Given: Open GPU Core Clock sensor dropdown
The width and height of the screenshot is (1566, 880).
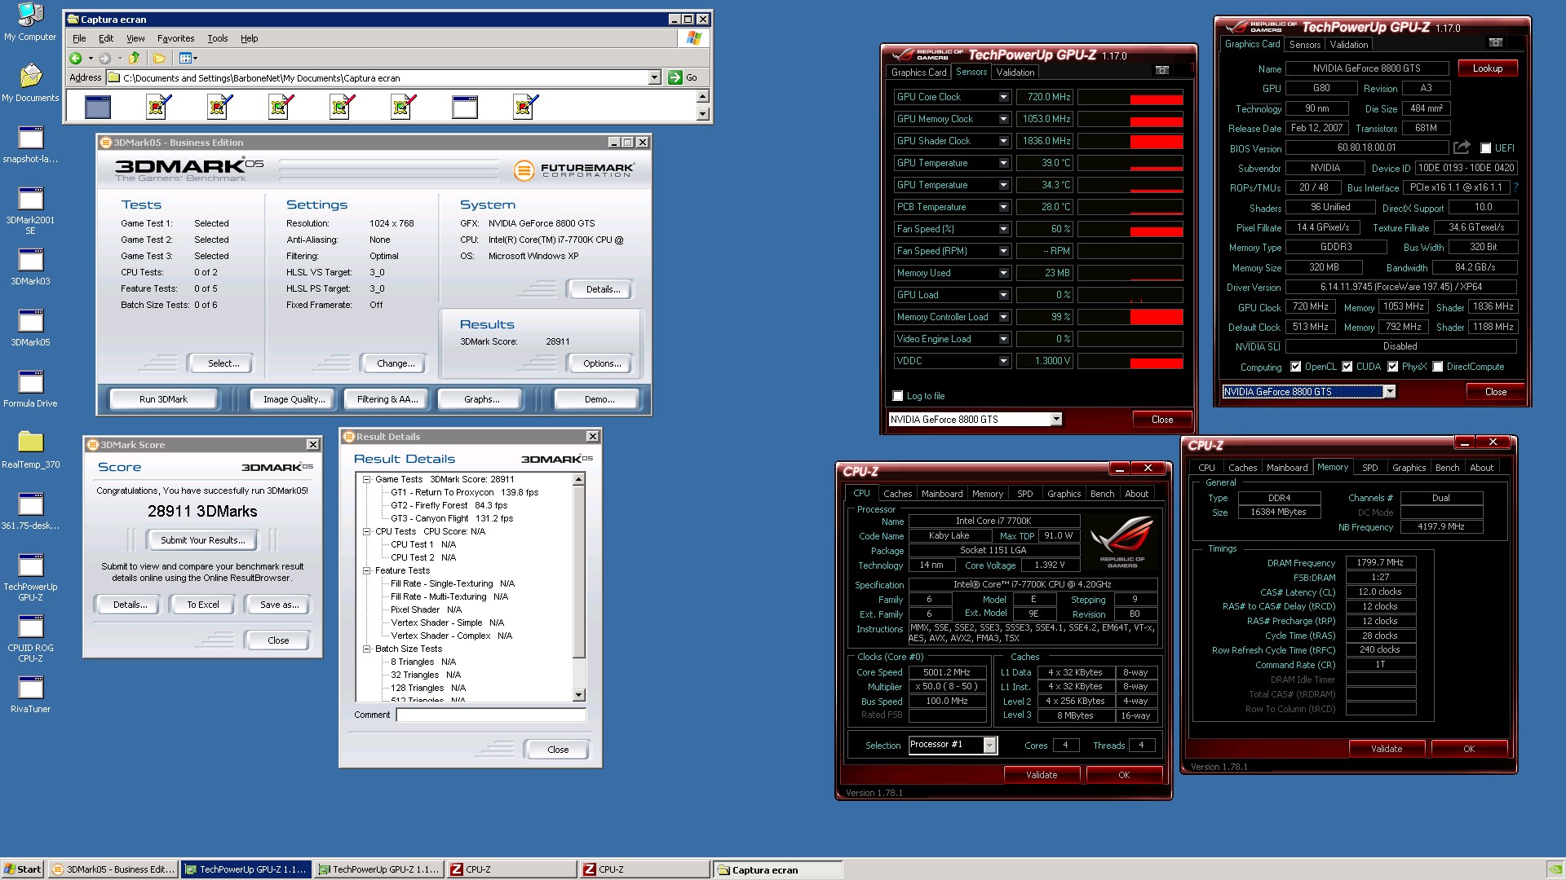Looking at the screenshot, I should pyautogui.click(x=1003, y=97).
